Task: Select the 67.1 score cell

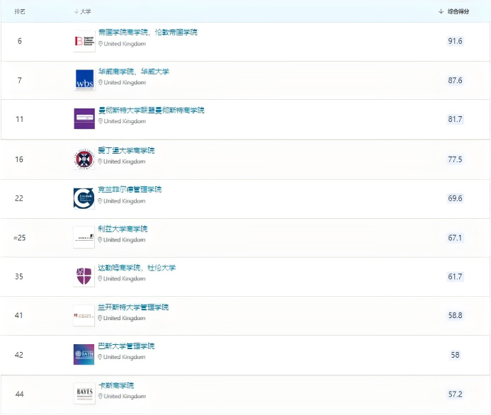Action: coord(455,238)
